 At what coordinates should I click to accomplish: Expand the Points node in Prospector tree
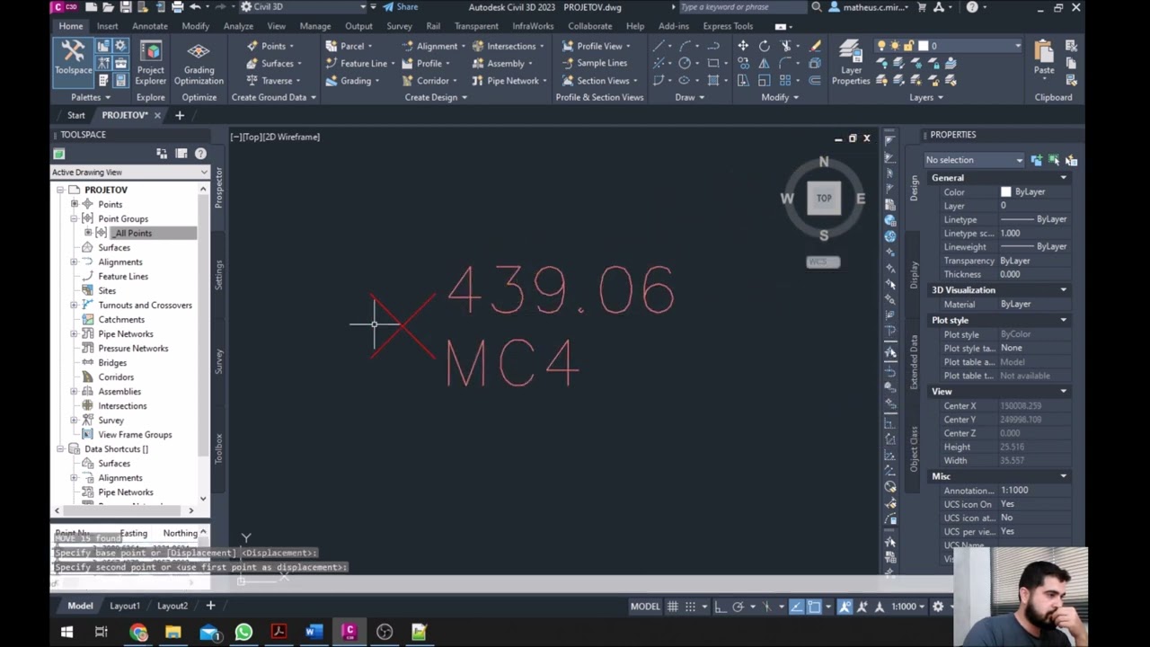pyautogui.click(x=75, y=205)
